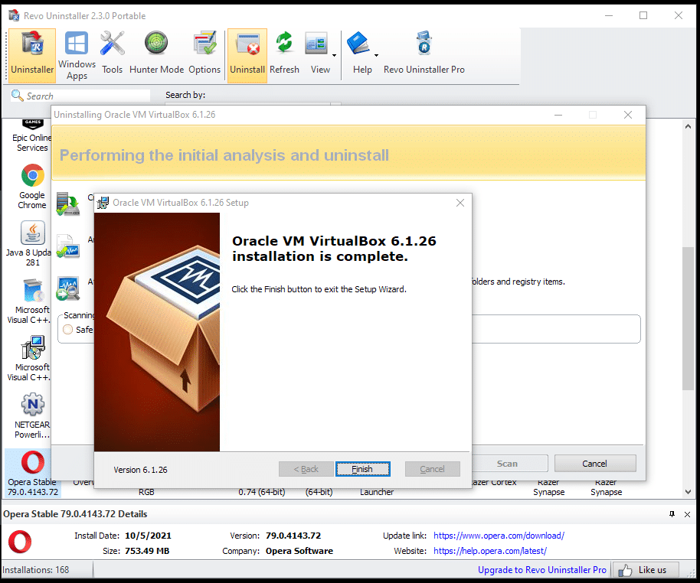The height and width of the screenshot is (583, 700).
Task: Click the size value "753.49 MB"
Action: 147,551
